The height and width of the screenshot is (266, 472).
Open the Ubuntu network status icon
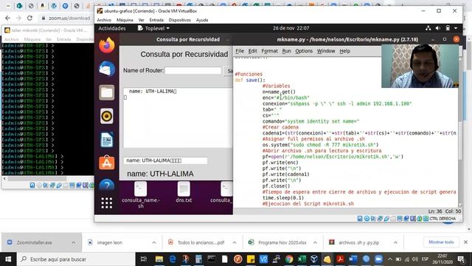pos(428,28)
